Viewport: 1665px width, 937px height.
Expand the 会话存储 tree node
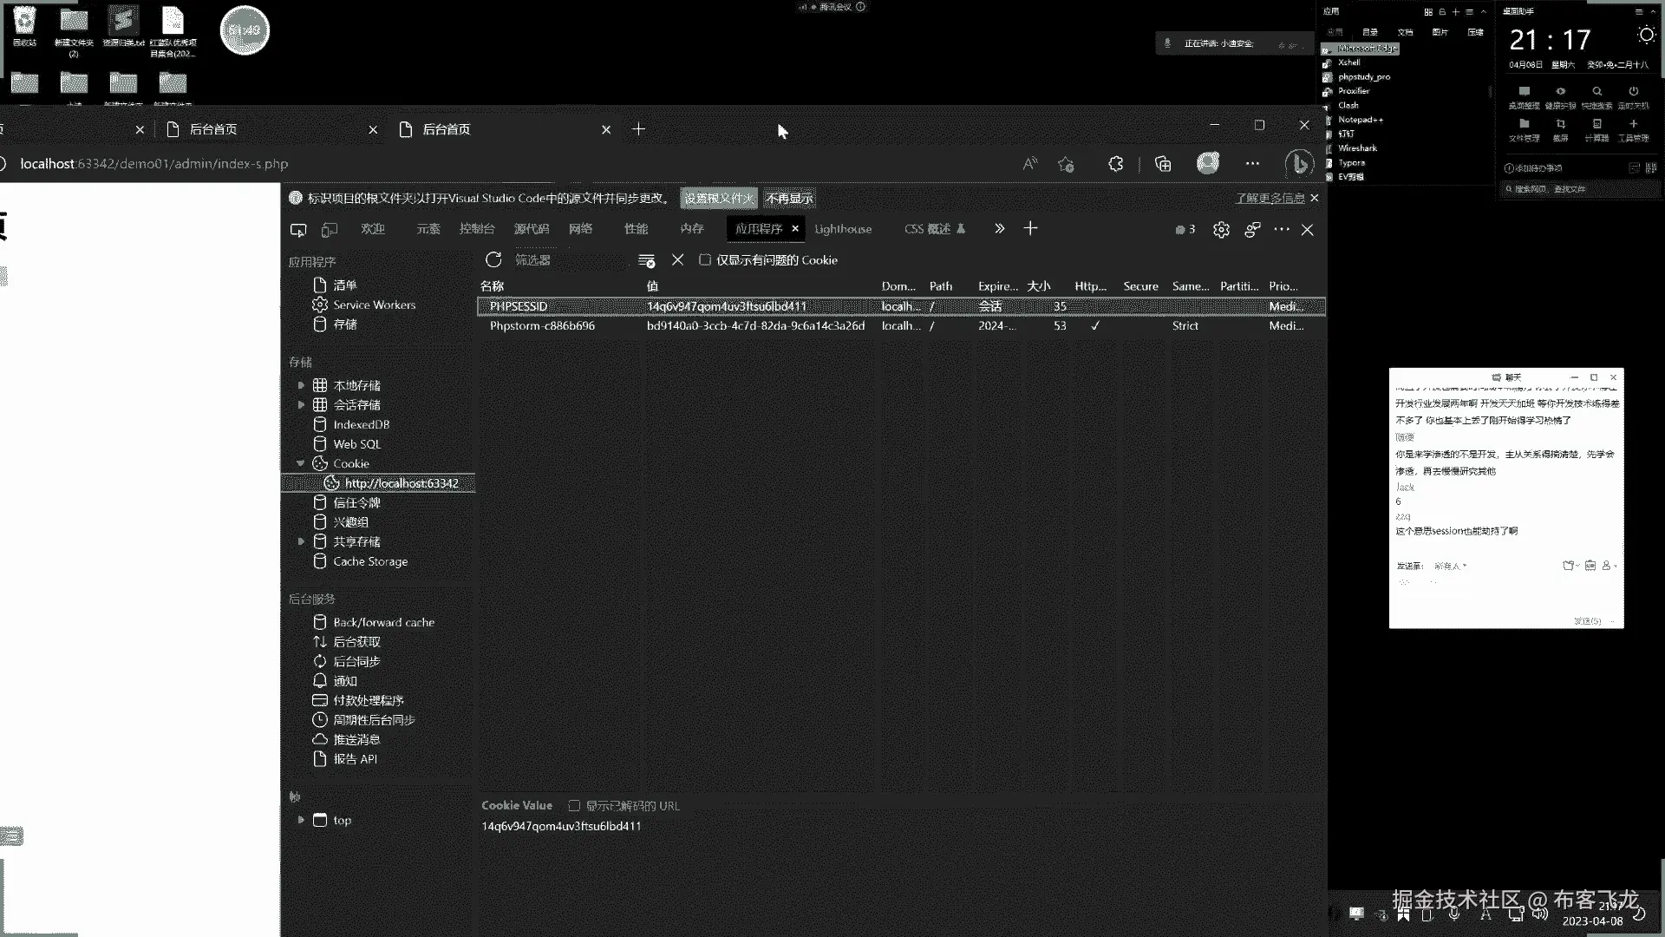(x=301, y=404)
